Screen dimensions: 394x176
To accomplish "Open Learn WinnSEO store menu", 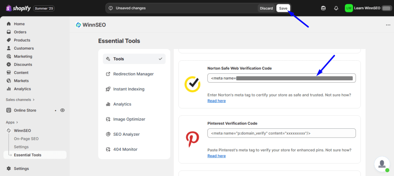I will pyautogui.click(x=367, y=8).
